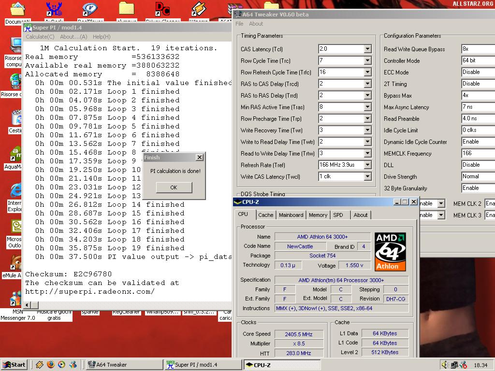Click the Super PI horizontal scrollbar left arrow
Screen dimensions: 495x371
coord(27,305)
